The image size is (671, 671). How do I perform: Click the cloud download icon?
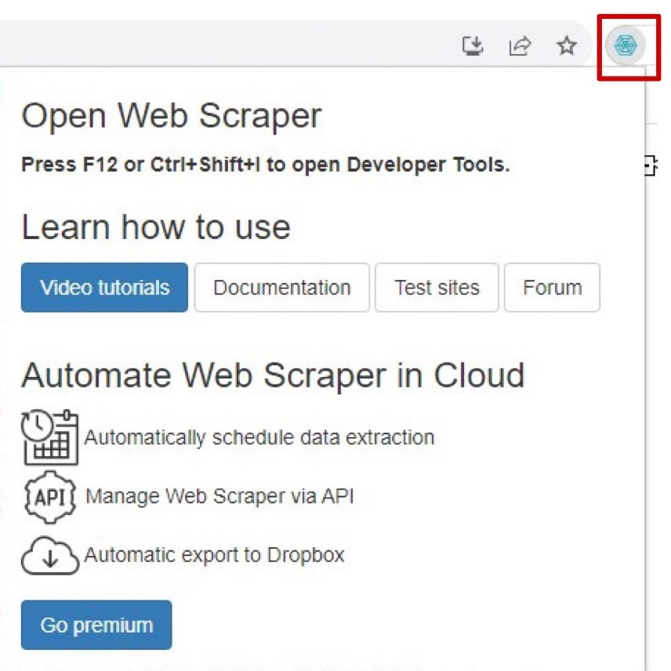coord(50,556)
